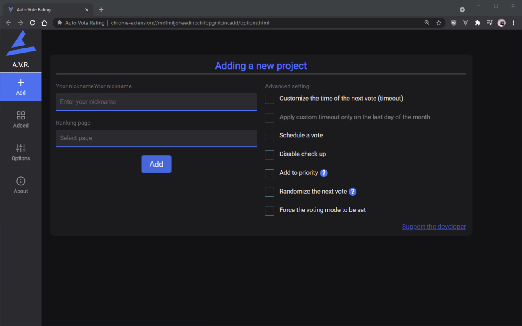Tick the Disable check-up checkbox
522x326 pixels.
pos(270,155)
